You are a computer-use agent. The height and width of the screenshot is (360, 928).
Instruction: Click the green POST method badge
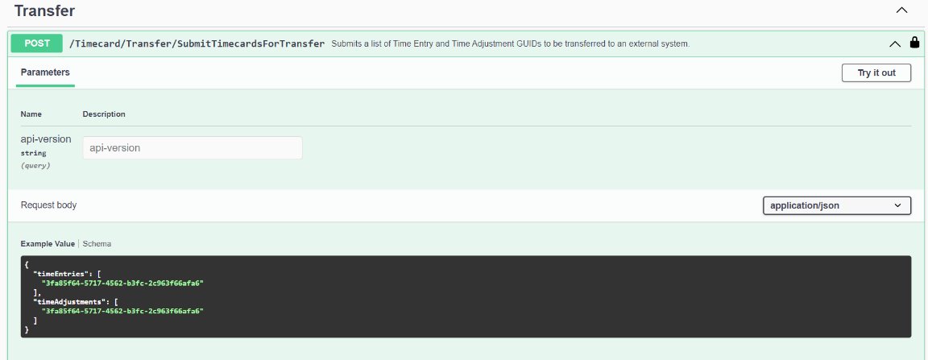click(37, 43)
